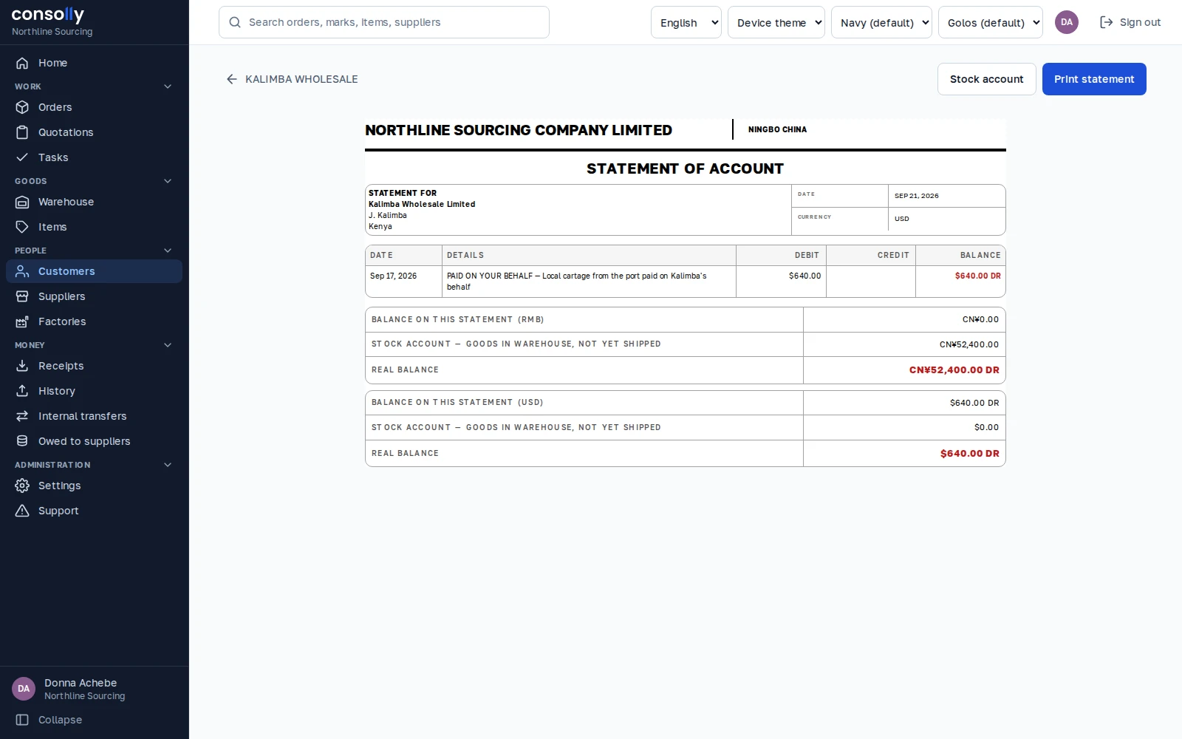Open Warehouse from the sidebar
This screenshot has width=1182, height=739.
click(94, 202)
